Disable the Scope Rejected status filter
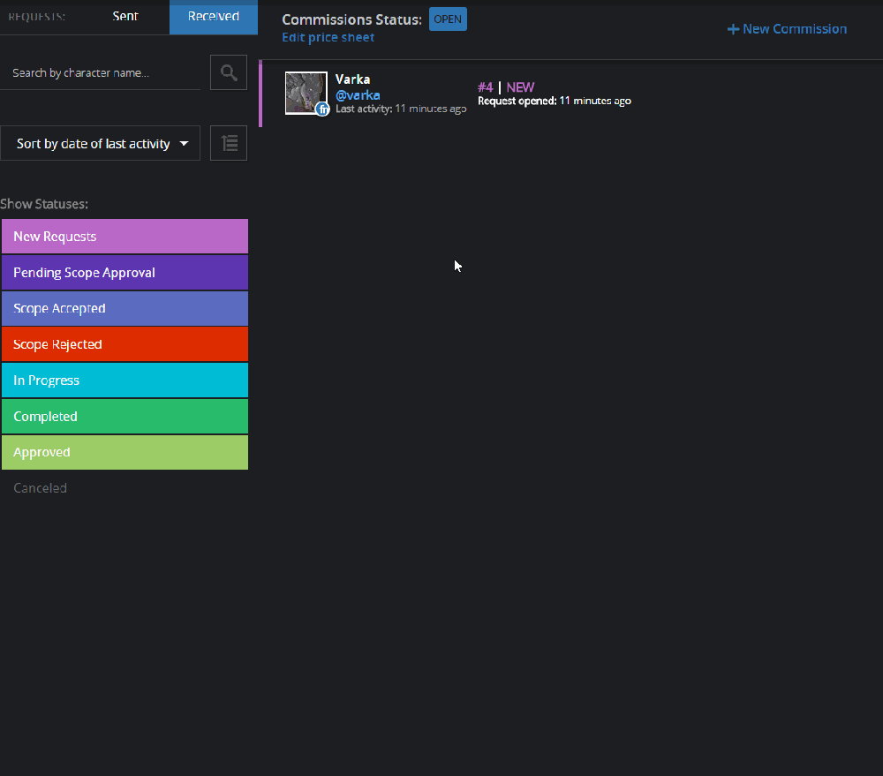 click(x=125, y=344)
